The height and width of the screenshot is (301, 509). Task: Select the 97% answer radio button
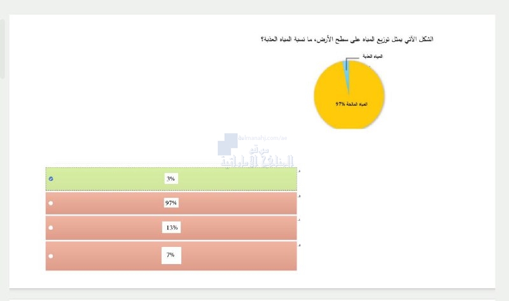[51, 203]
